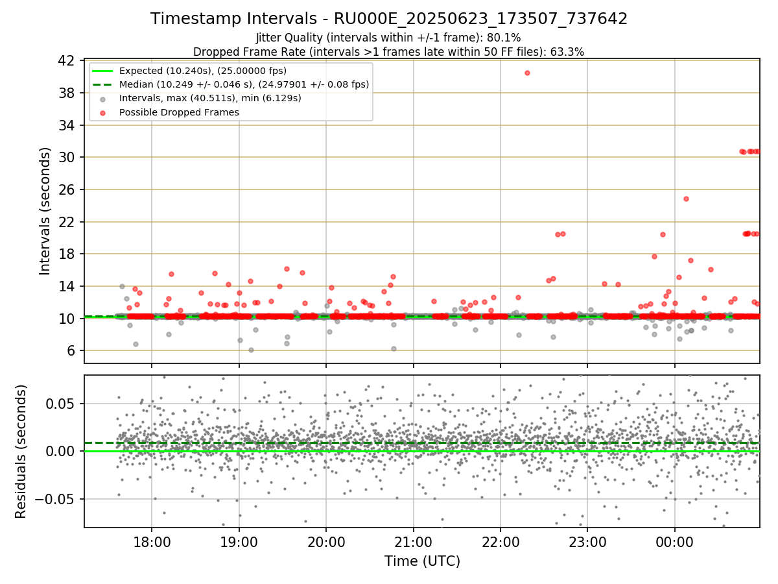Click the plot title 'Timestamp Intervals - RU000E_20250623_173507_737642'
This screenshot has height=584, width=778.
(389, 19)
